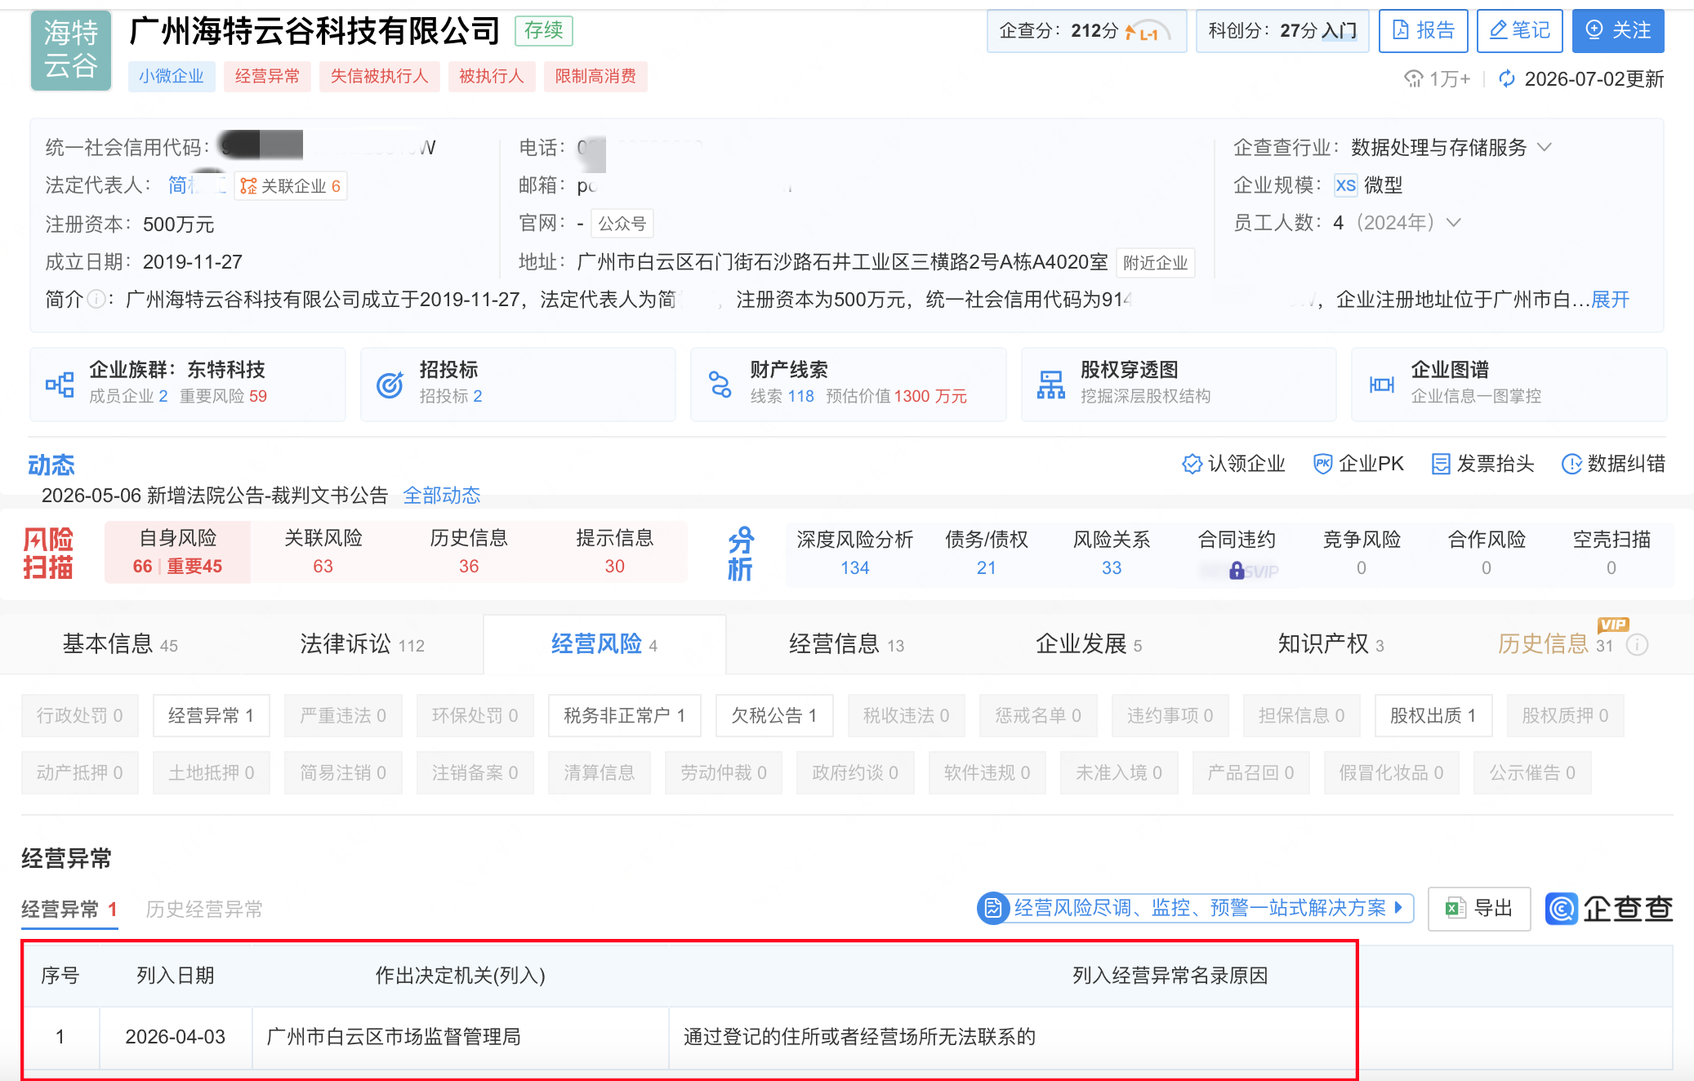This screenshot has width=1694, height=1081.
Task: Open 债务/债权 21 analysis item
Action: (x=987, y=553)
